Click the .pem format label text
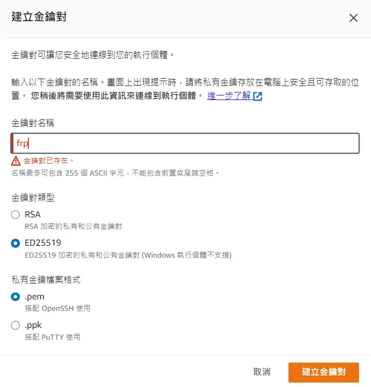371x387 pixels. (x=34, y=296)
